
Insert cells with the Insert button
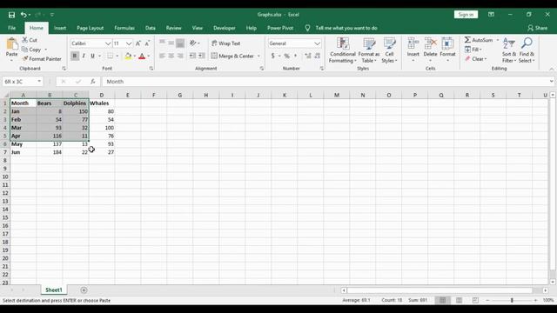tap(413, 50)
